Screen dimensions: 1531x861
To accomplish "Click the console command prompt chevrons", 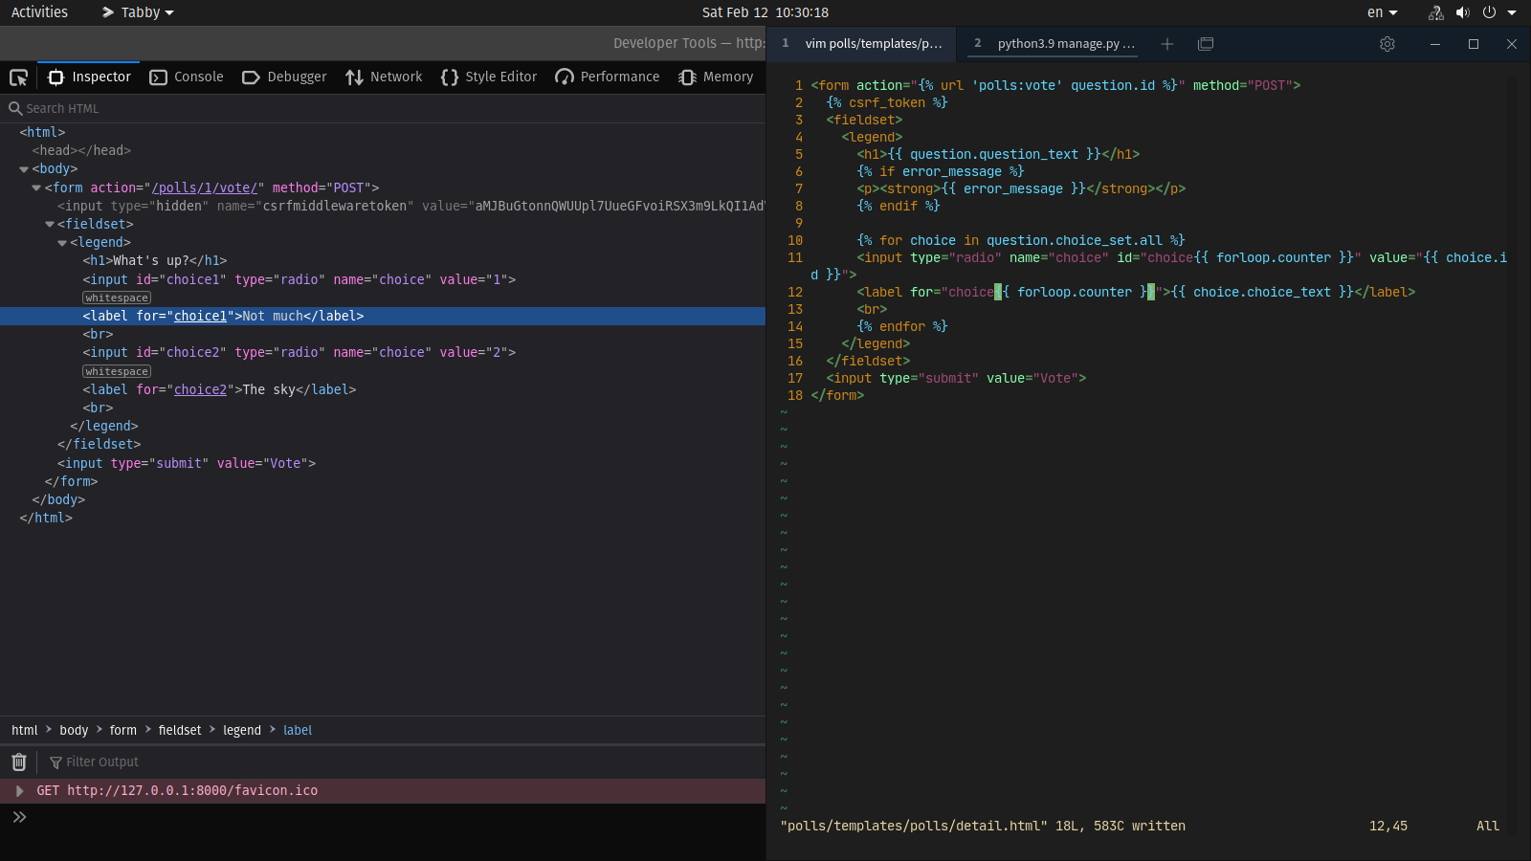I will 19,817.
